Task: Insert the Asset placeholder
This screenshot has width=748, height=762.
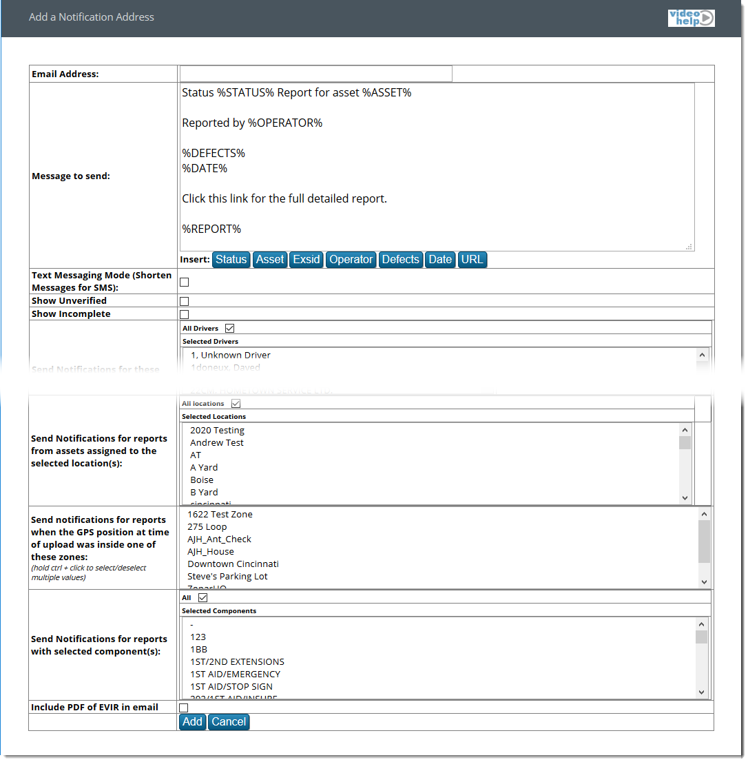Action: (x=270, y=260)
